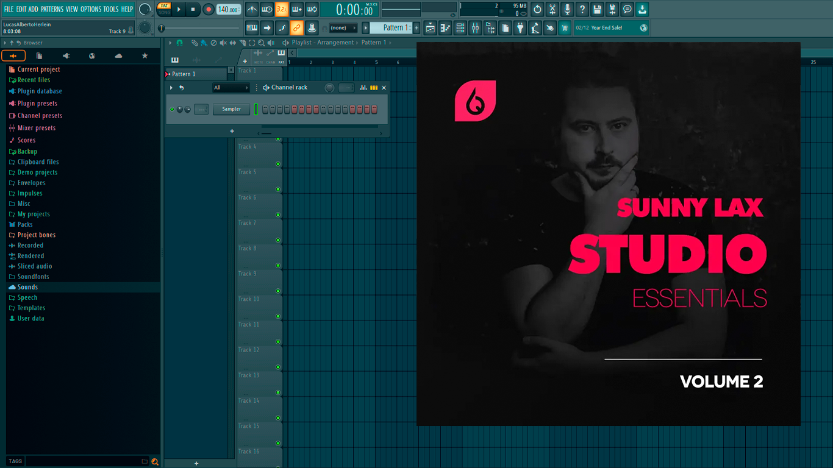Open the plugin picker plug icon
The image size is (833, 468).
pos(520,27)
